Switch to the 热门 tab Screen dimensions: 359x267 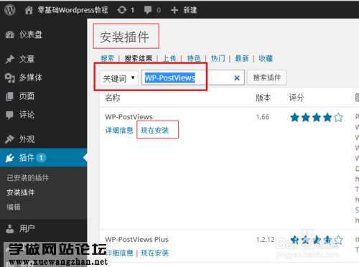point(218,58)
